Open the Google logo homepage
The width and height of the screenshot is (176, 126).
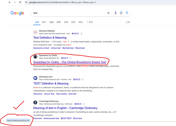click(x=17, y=13)
